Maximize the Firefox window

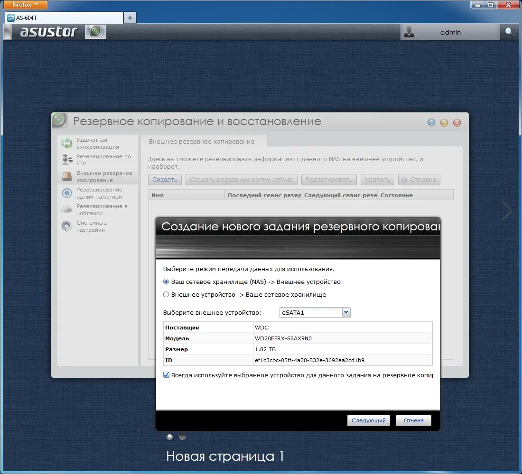491,5
